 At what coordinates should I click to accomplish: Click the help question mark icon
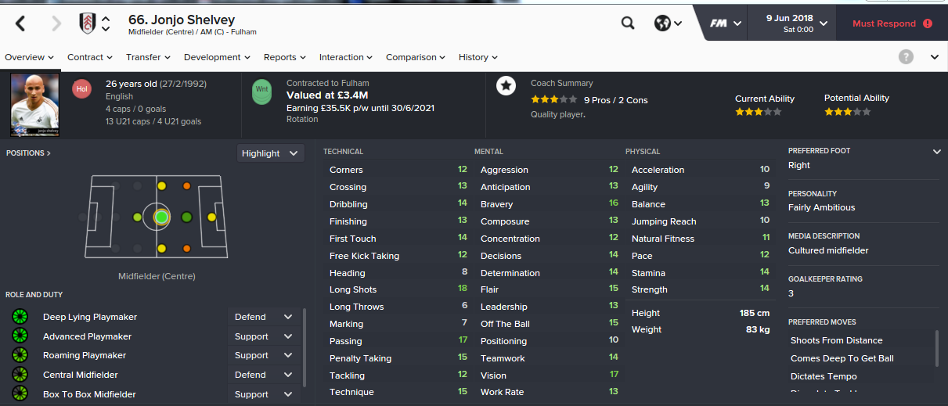[907, 56]
